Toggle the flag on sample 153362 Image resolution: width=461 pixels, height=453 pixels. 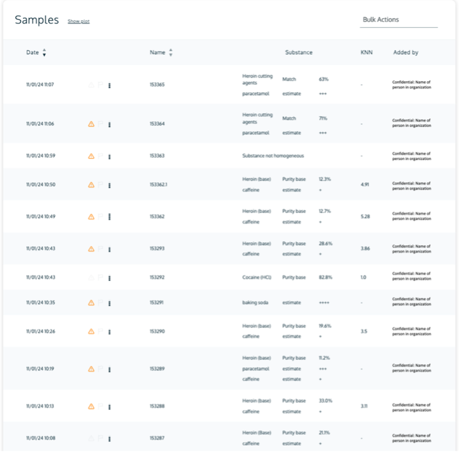[x=101, y=217]
